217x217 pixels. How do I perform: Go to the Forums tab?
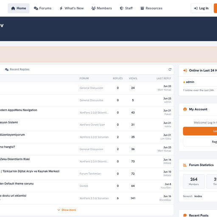point(42,8)
